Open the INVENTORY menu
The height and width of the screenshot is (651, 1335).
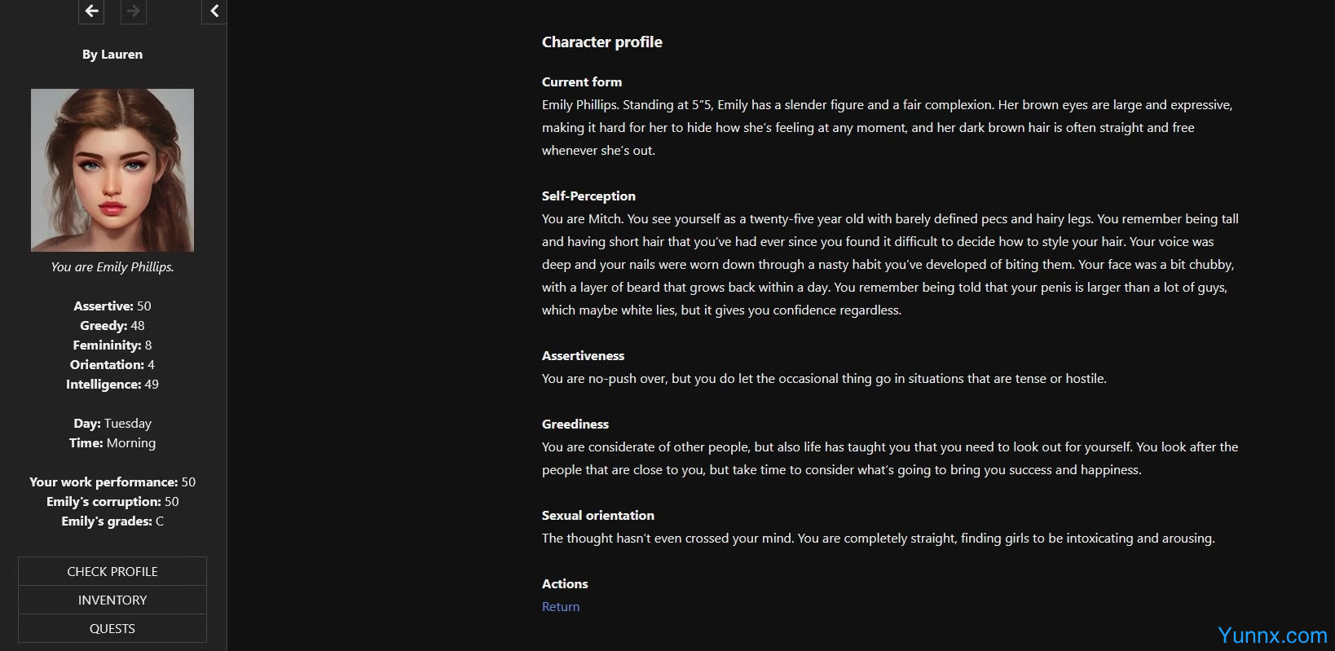pos(112,600)
